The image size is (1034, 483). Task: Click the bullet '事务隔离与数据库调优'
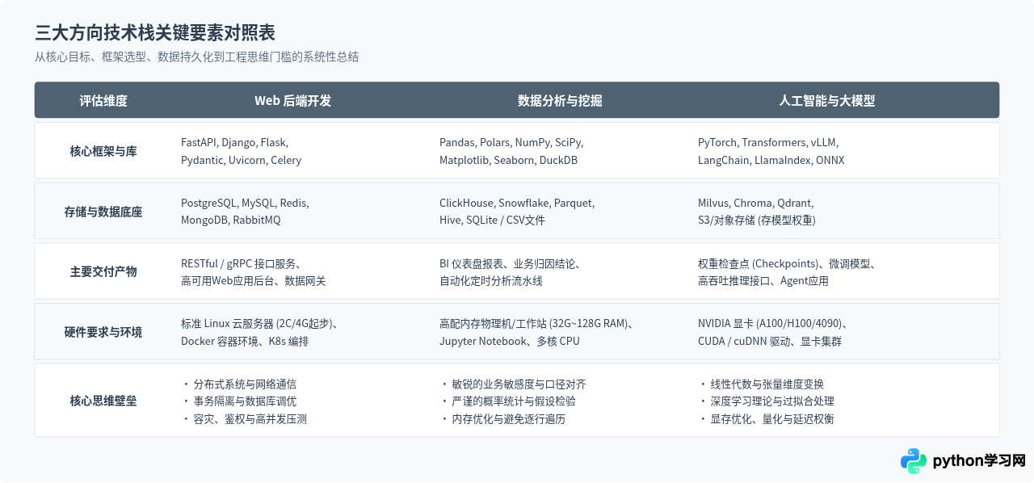[245, 401]
